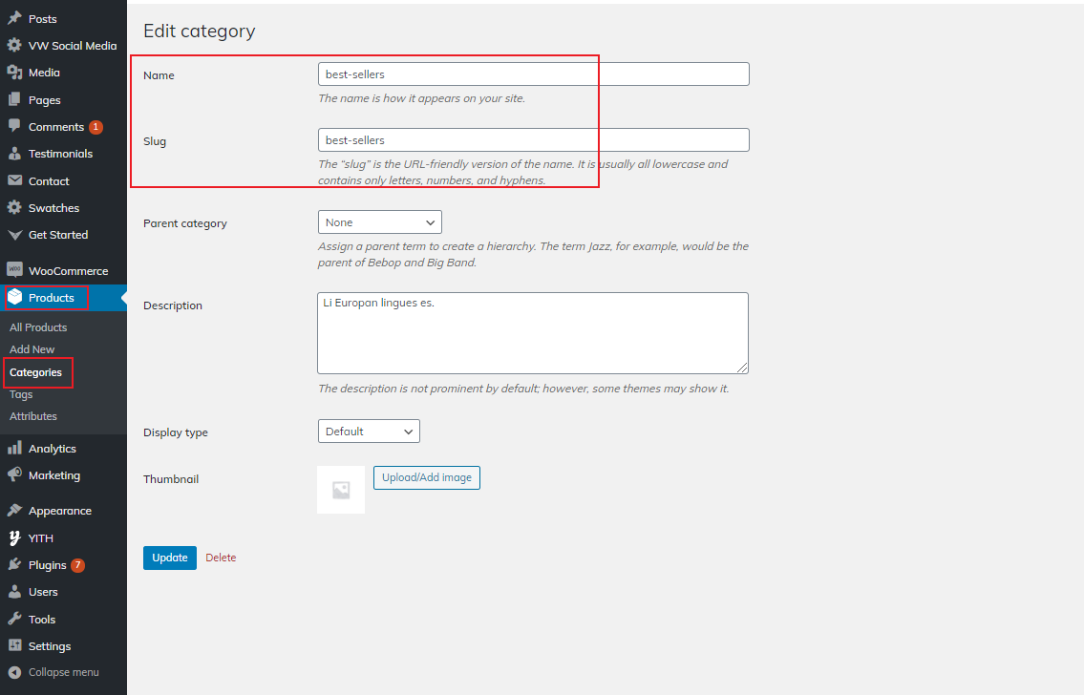Click the WooCommerce logo icon
The height and width of the screenshot is (695, 1084).
pos(14,270)
